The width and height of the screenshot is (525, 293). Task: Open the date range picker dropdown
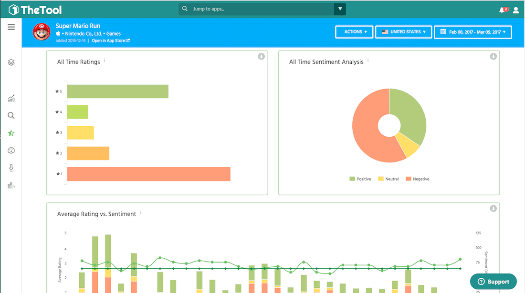tap(473, 32)
